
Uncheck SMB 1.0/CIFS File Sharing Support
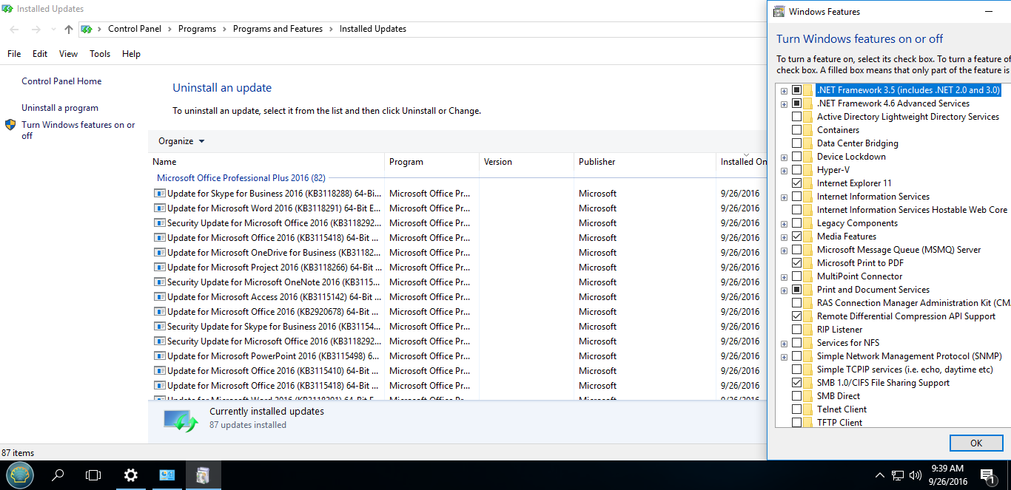pyautogui.click(x=796, y=383)
